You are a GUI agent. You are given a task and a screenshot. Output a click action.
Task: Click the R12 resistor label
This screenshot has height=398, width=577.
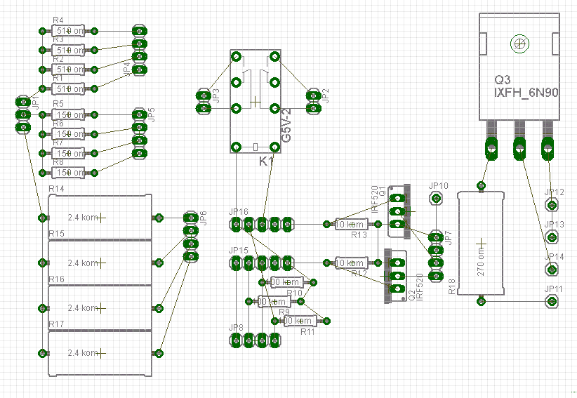[x=359, y=273]
